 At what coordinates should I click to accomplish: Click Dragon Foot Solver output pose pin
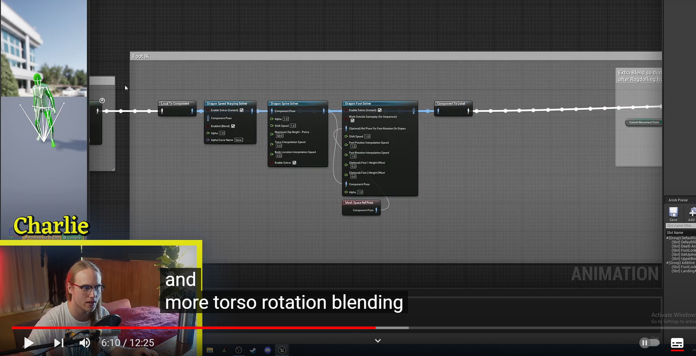pyautogui.click(x=414, y=111)
